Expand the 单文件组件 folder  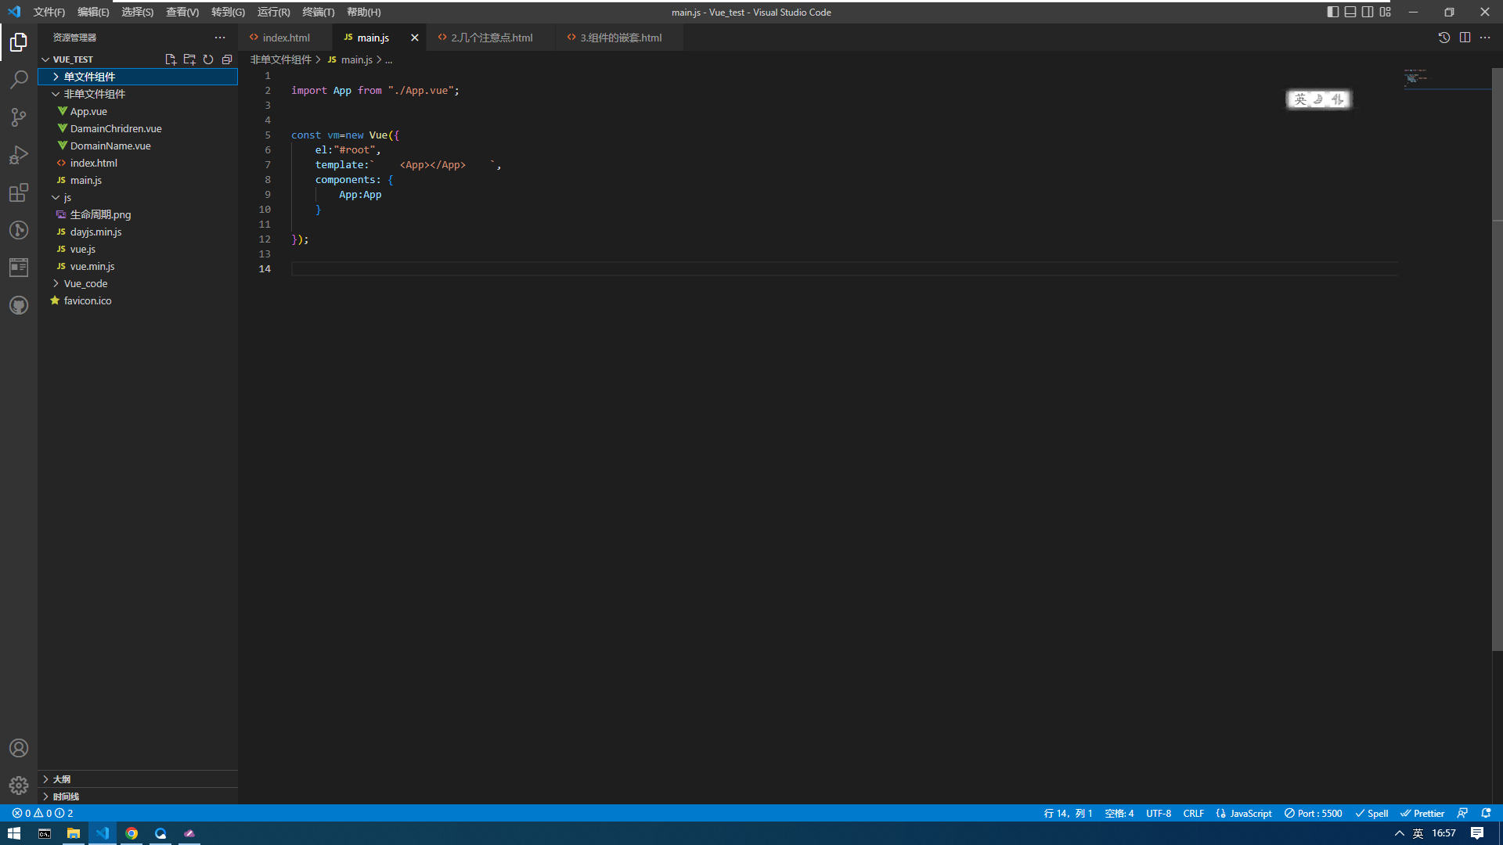coord(138,77)
